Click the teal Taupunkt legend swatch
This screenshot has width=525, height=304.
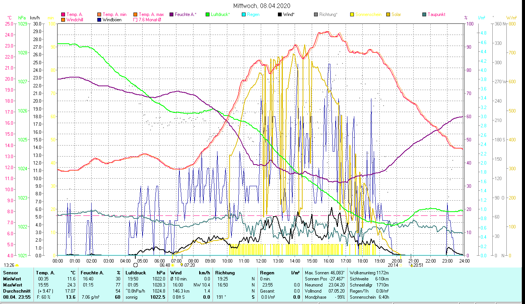coord(424,15)
